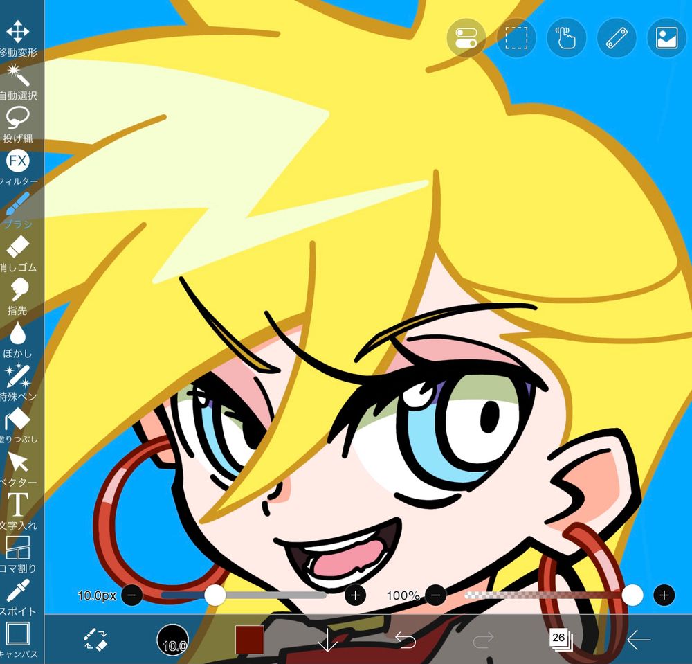Select the Vector (ベクター) tool
Screen dimensions: 692x664
click(x=18, y=469)
